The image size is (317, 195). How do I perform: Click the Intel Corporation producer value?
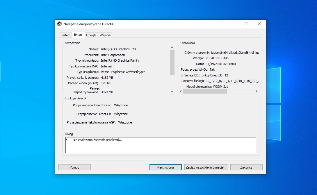click(x=113, y=55)
